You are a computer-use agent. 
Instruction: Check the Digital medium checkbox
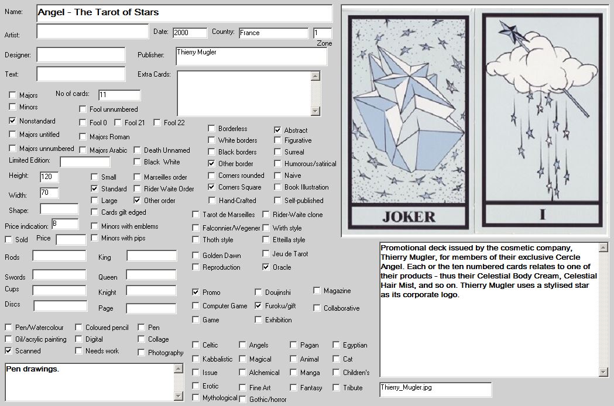click(x=79, y=339)
